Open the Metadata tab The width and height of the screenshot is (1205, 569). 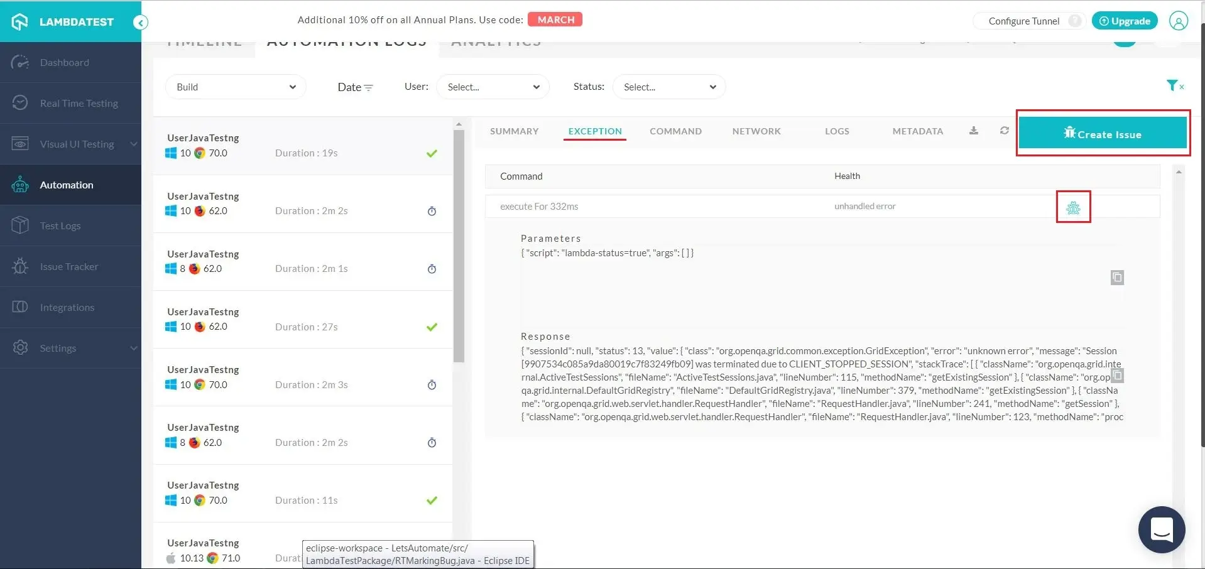coord(917,131)
